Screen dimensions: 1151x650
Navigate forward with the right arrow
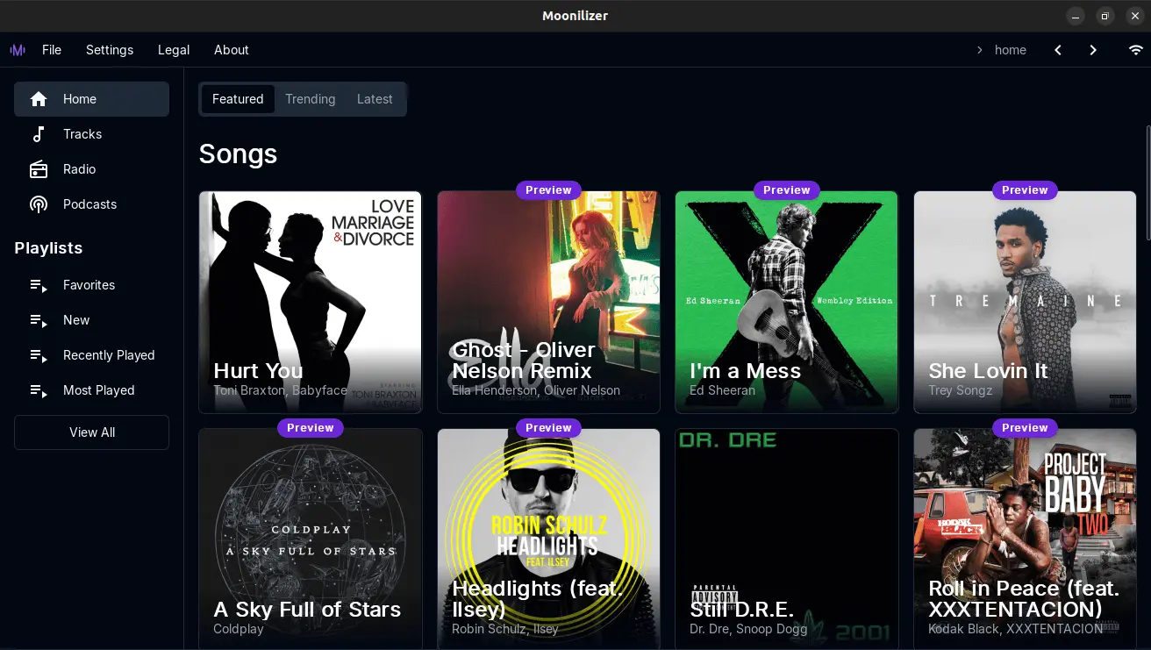coord(1093,50)
